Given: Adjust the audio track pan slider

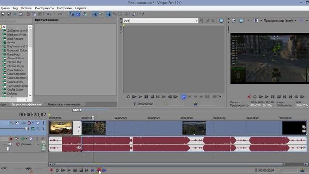Looking at the screenshot, I should coord(8,149).
